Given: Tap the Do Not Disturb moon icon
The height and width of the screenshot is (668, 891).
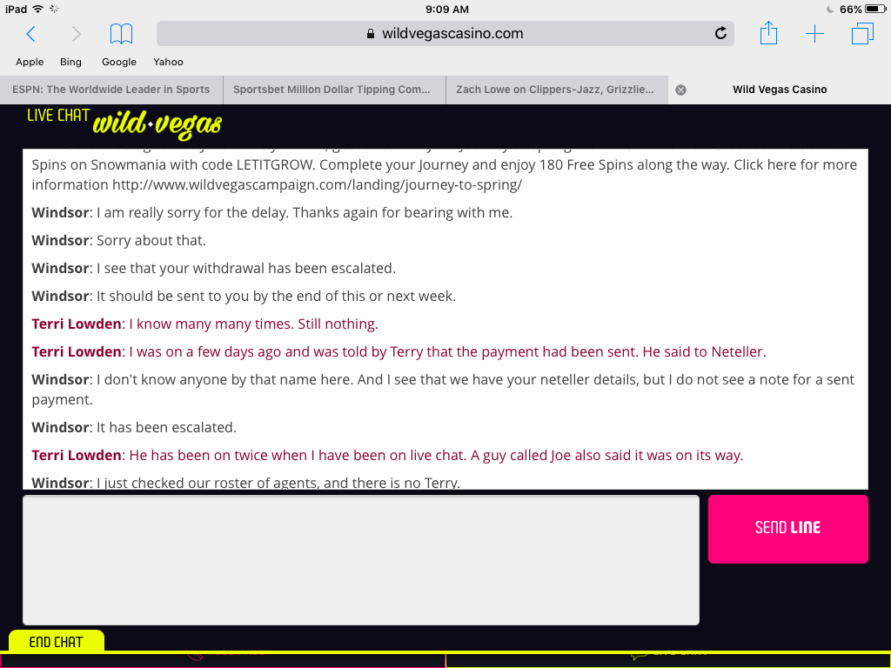Looking at the screenshot, I should 829,9.
